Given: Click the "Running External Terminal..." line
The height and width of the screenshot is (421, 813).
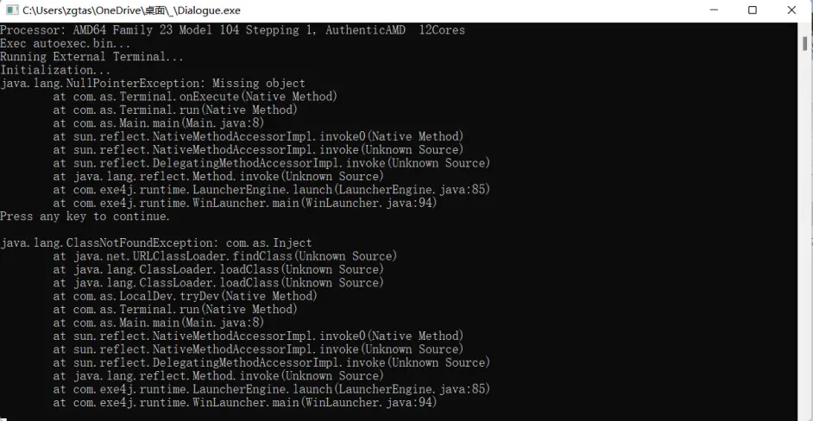Looking at the screenshot, I should click(x=92, y=57).
